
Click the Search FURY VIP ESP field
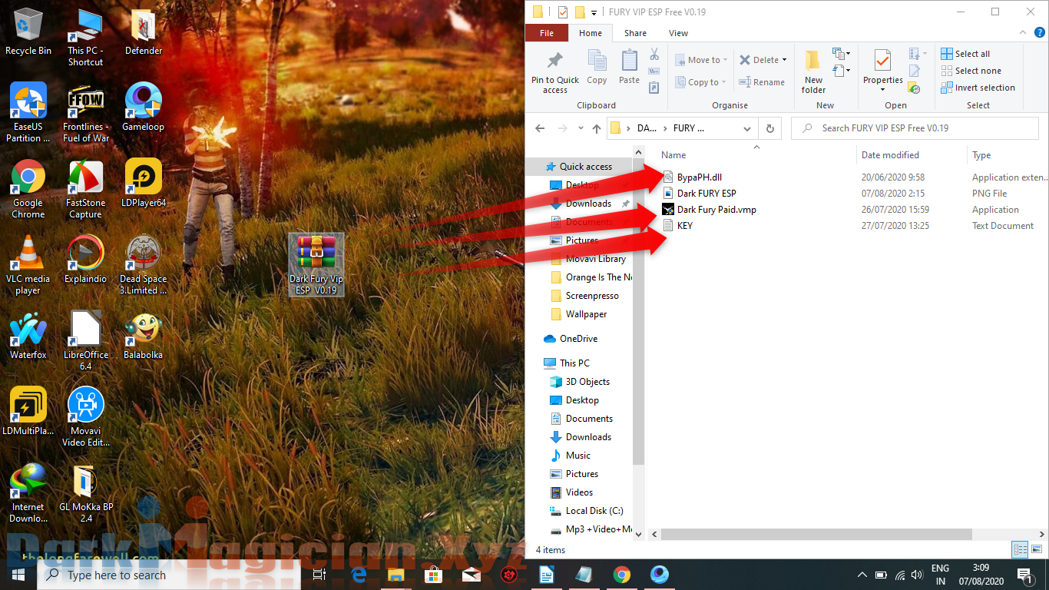(915, 128)
